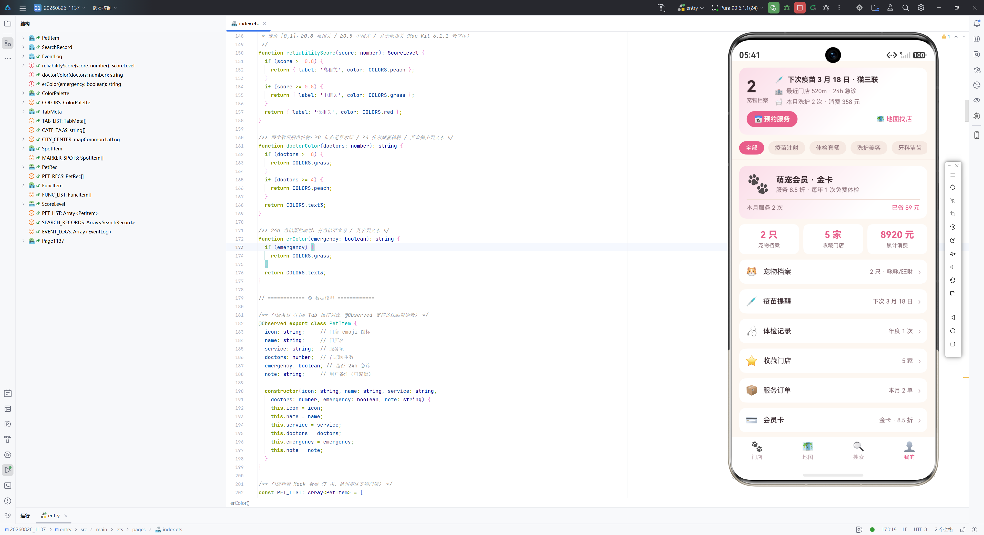Apply hot reload changes icon

coord(813,8)
